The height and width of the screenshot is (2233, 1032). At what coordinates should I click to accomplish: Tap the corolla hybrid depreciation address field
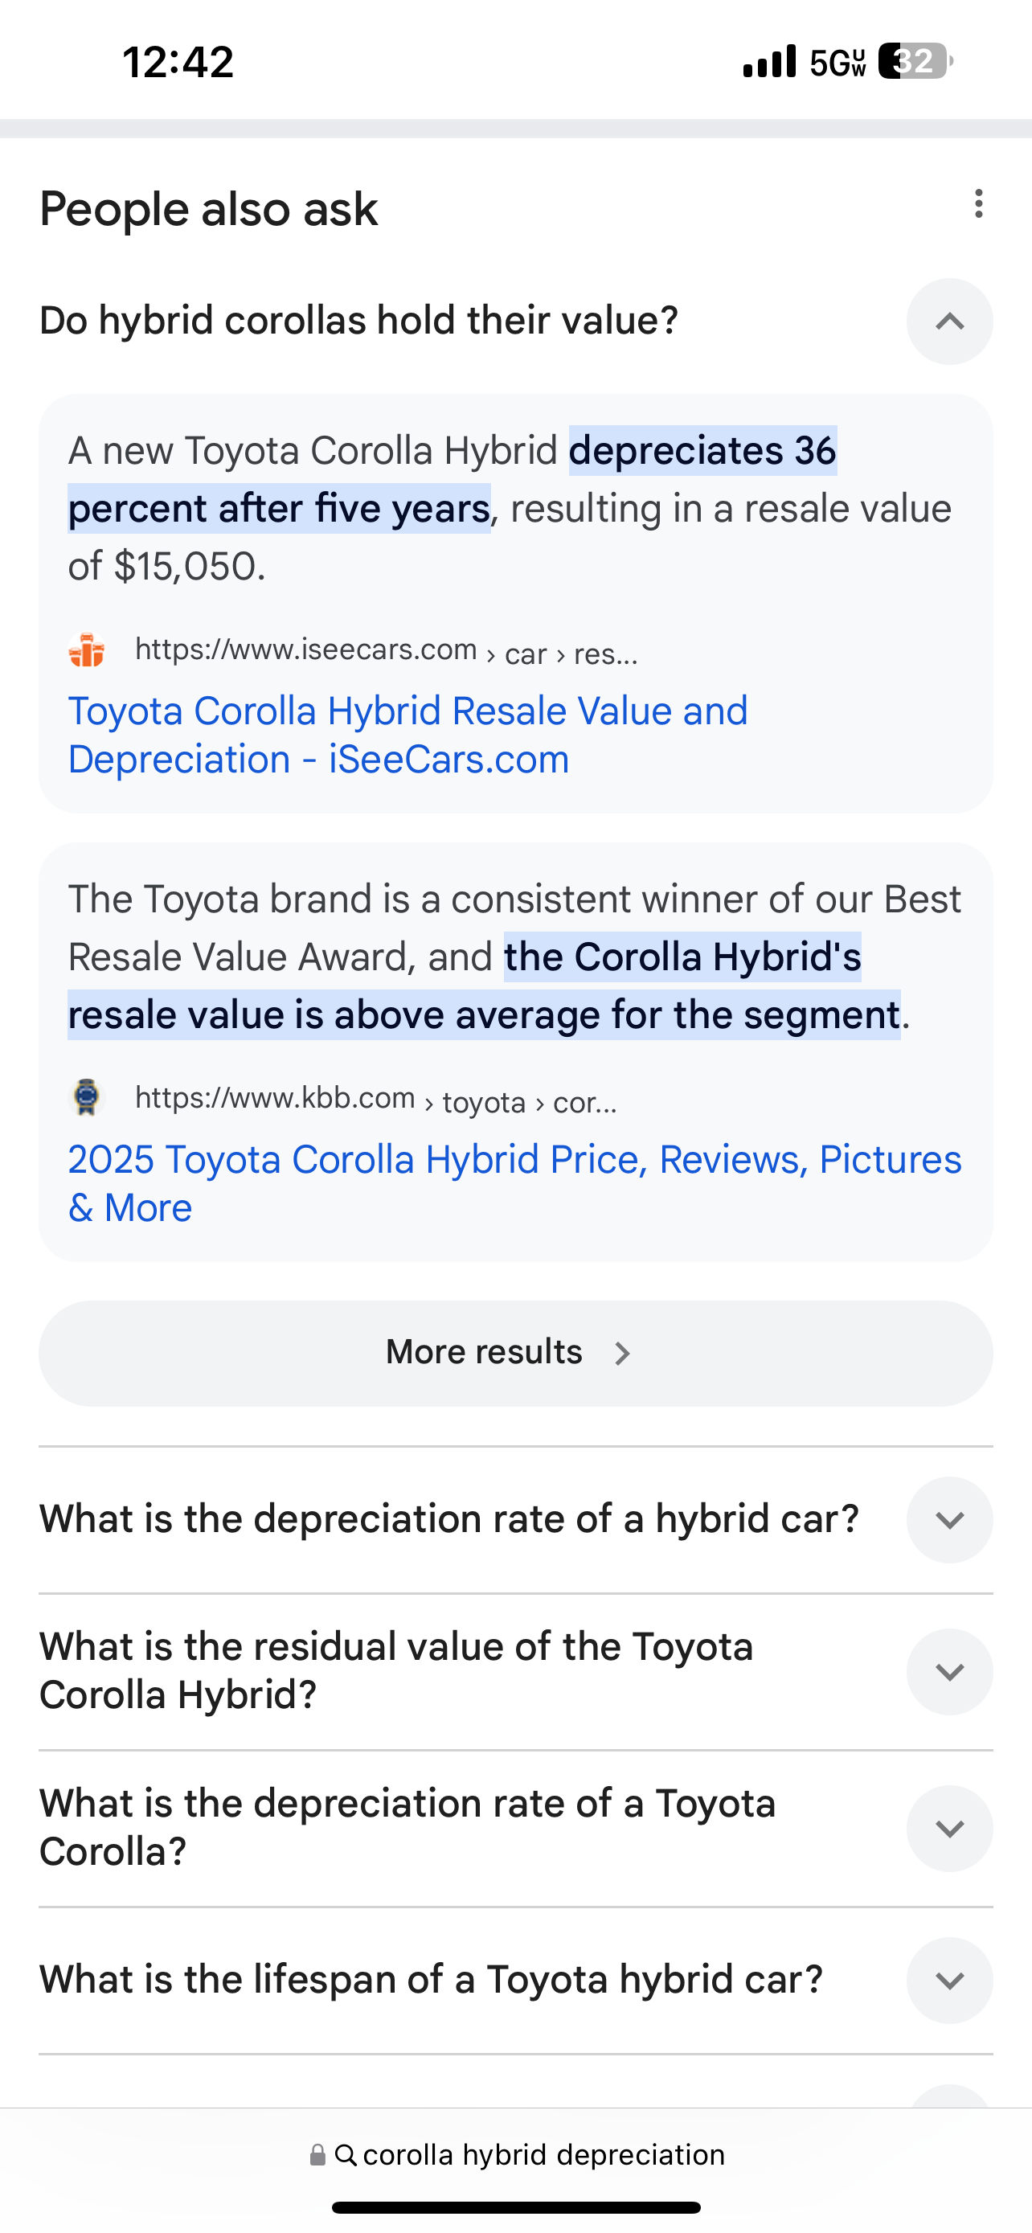click(543, 2155)
